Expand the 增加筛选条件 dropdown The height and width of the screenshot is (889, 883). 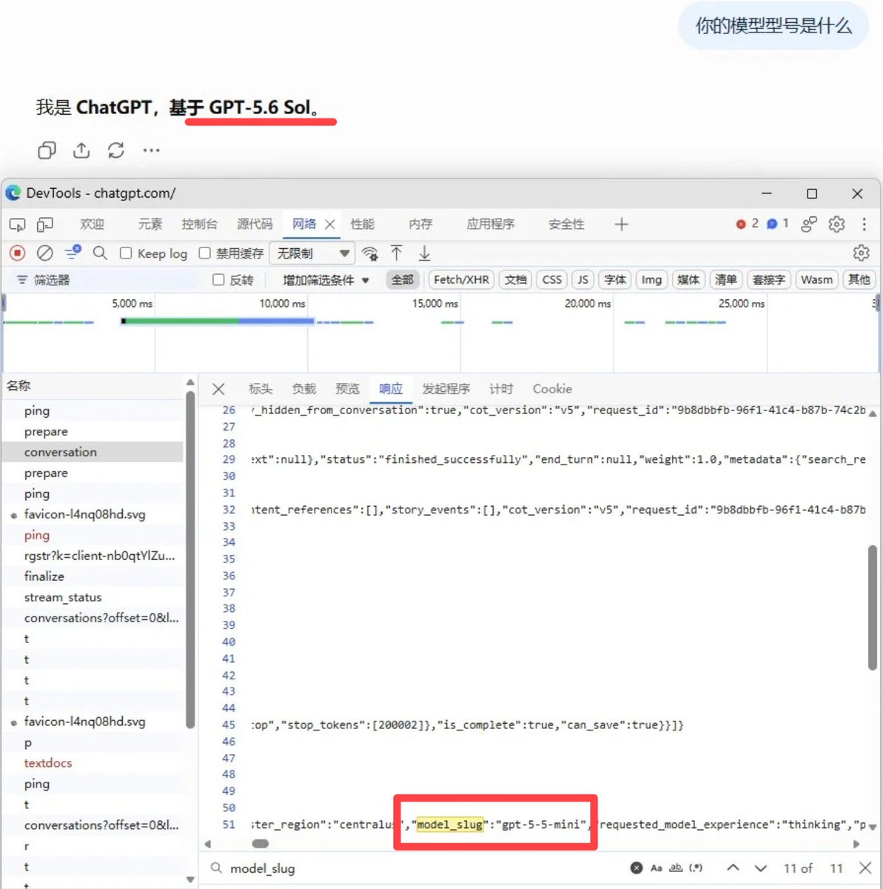[x=326, y=280]
